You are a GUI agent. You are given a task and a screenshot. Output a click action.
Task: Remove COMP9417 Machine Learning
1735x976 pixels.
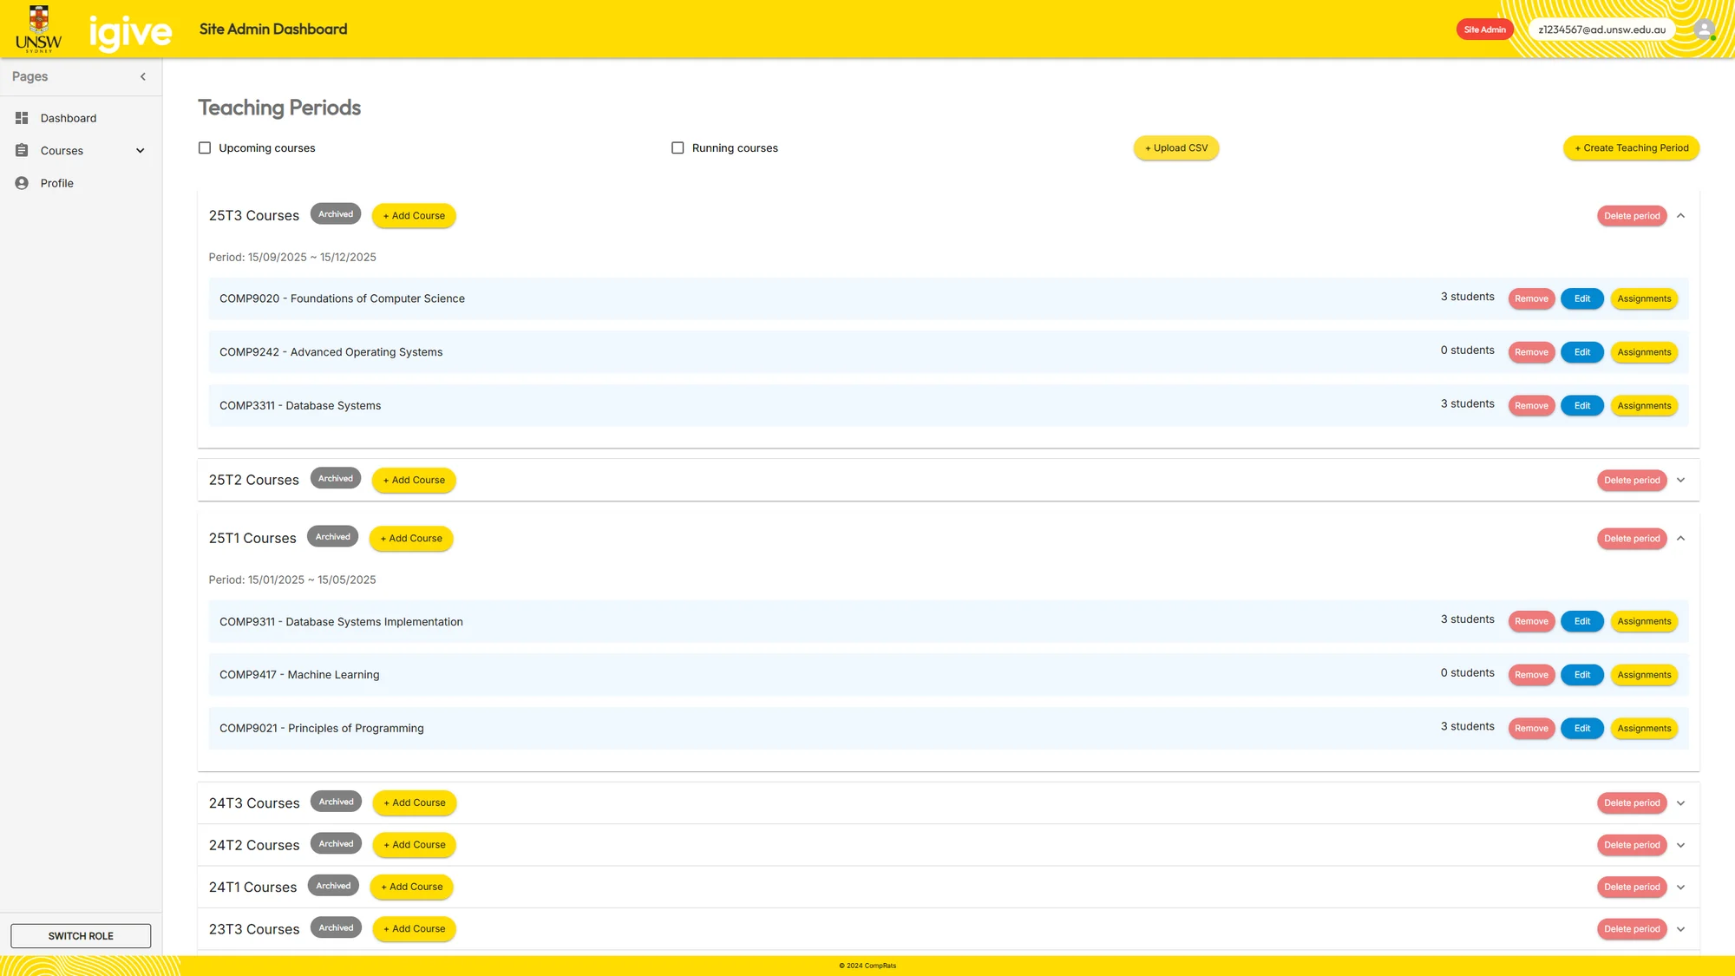[1531, 675]
